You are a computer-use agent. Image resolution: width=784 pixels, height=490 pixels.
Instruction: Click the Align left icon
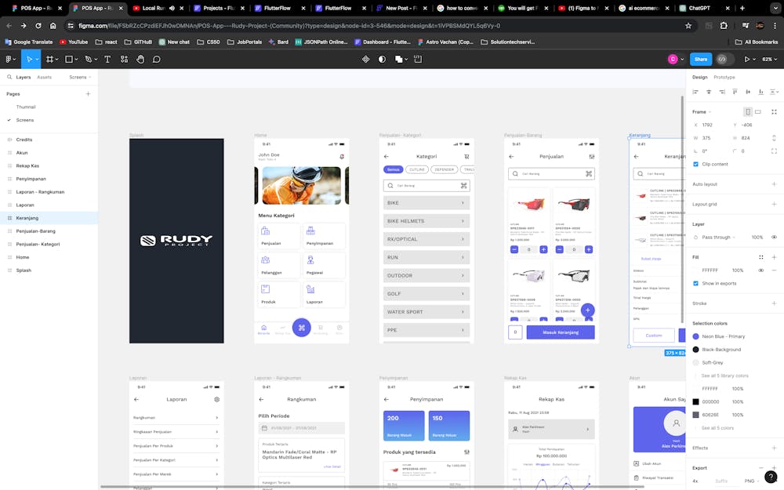[x=695, y=92]
